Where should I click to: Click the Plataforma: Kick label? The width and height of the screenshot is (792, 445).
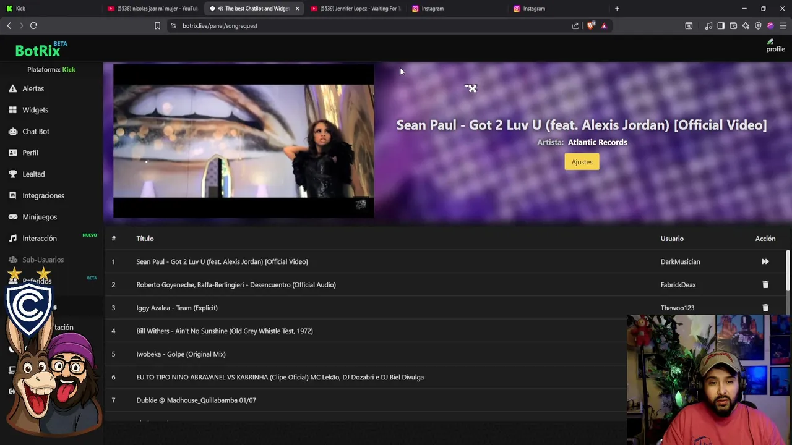pyautogui.click(x=51, y=70)
